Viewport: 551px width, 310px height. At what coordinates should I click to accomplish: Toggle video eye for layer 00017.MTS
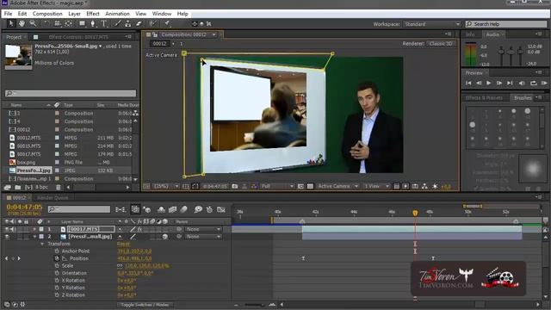pyautogui.click(x=7, y=229)
